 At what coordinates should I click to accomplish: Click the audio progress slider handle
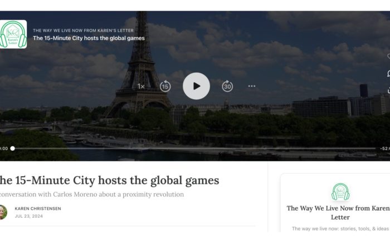(12, 148)
